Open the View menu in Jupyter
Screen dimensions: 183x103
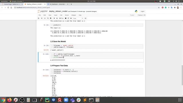pos(50,15)
